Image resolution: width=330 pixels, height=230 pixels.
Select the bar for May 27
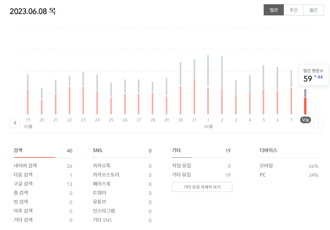coord(139,97)
